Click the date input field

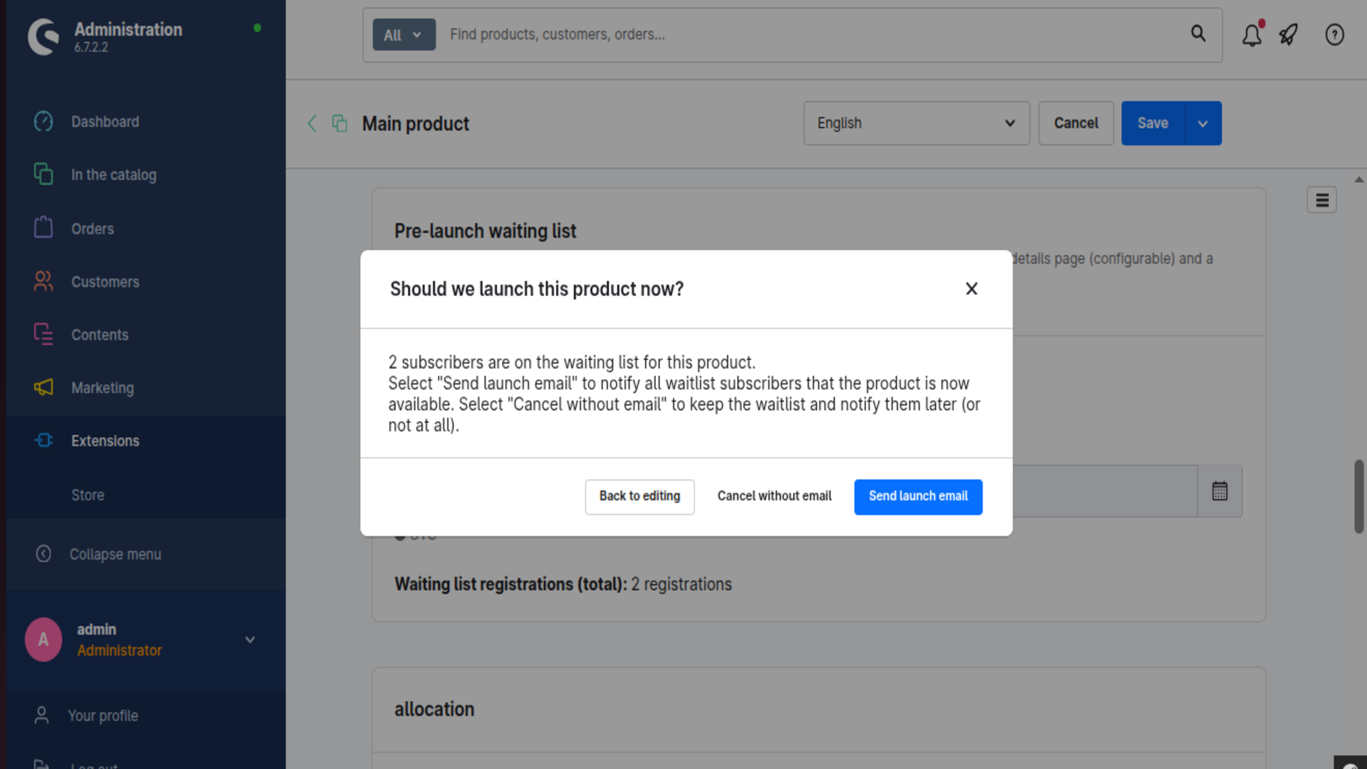[1104, 491]
